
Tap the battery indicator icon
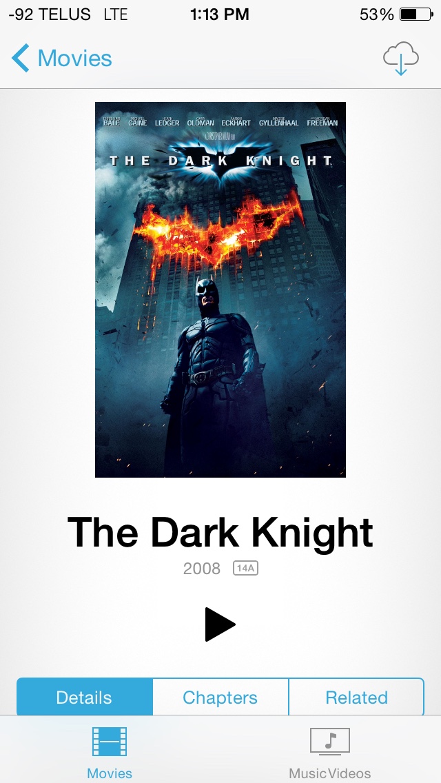point(416,14)
